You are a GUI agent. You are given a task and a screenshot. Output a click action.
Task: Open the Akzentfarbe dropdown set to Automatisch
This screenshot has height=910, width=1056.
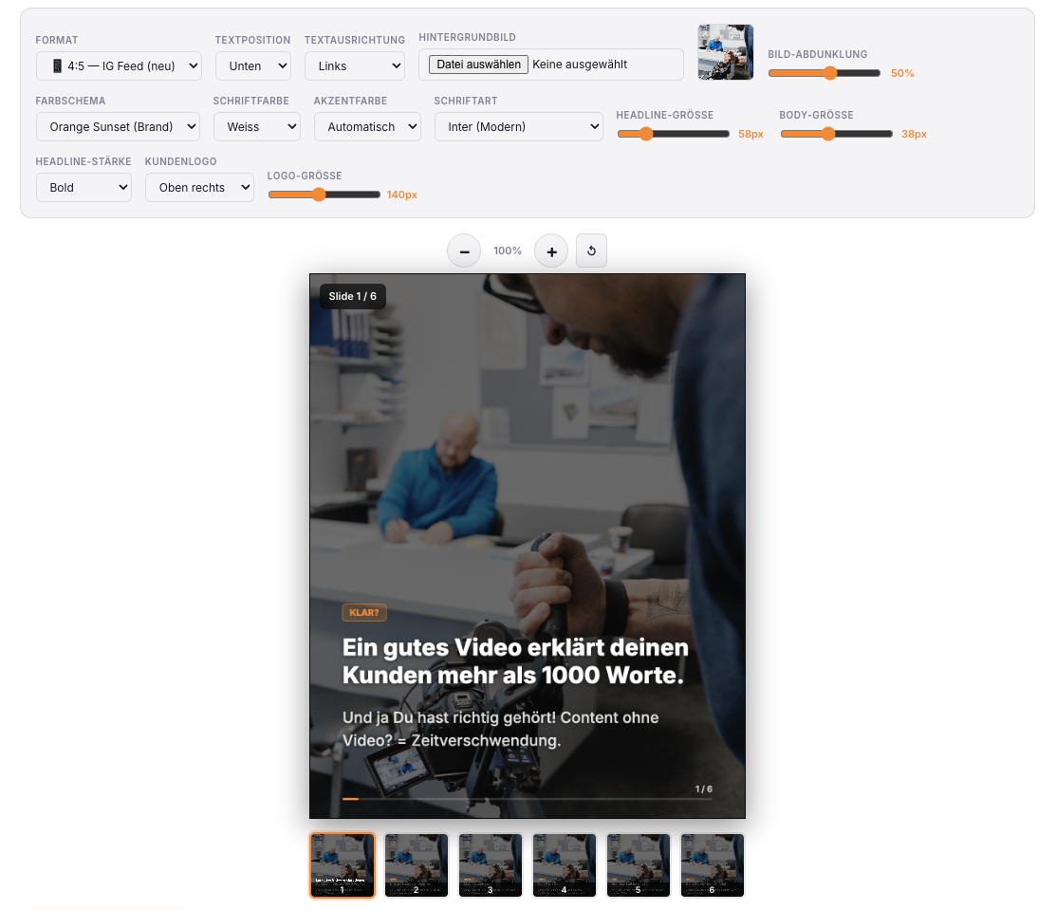367,126
